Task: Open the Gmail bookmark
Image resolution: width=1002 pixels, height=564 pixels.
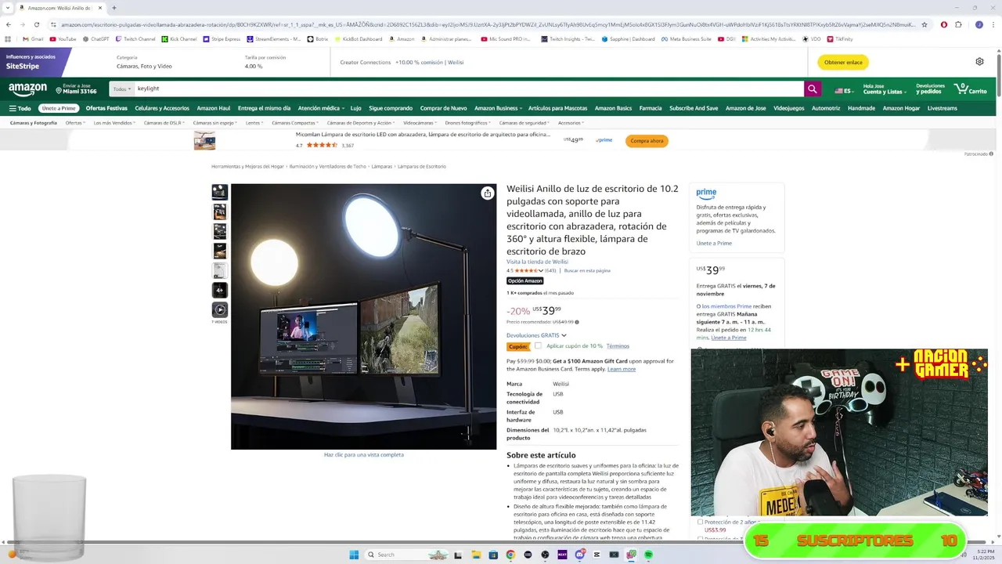Action: 33,38
